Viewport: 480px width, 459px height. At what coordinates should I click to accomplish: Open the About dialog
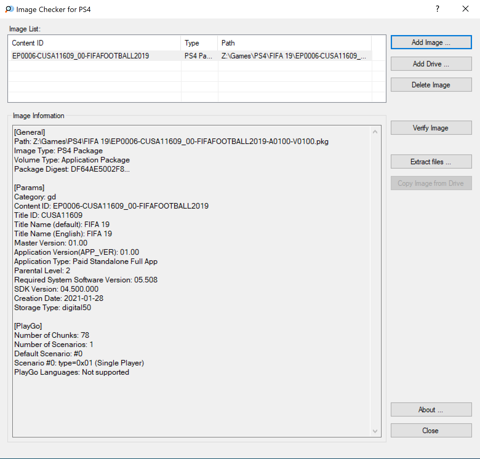point(431,409)
